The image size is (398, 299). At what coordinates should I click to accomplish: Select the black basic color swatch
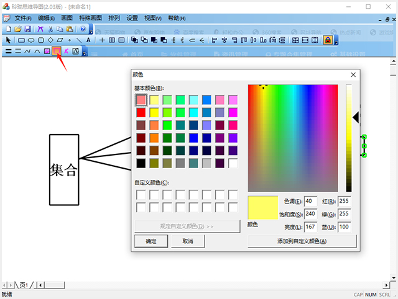click(x=141, y=163)
